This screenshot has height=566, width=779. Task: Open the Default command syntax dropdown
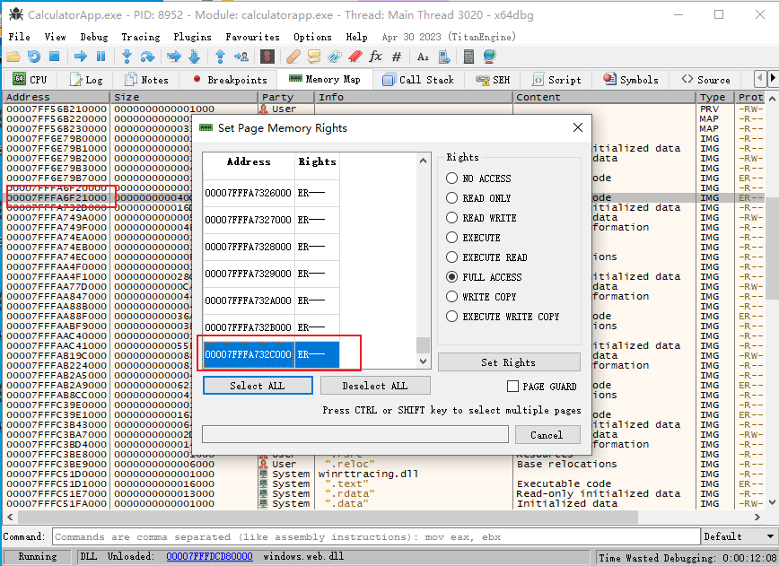739,536
